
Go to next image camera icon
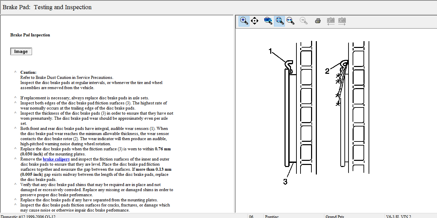(342, 21)
